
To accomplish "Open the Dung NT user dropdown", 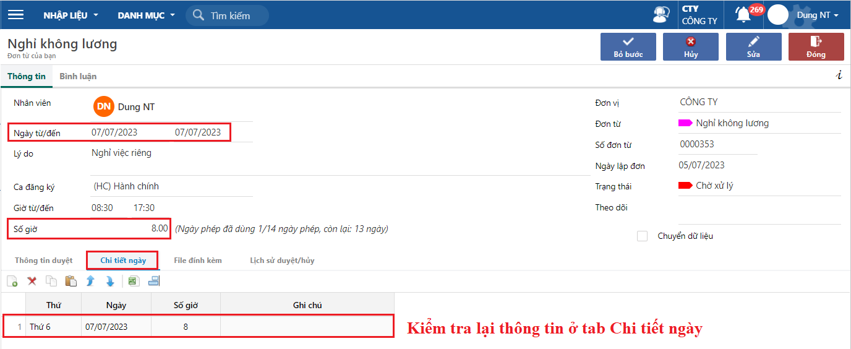I will pos(818,15).
